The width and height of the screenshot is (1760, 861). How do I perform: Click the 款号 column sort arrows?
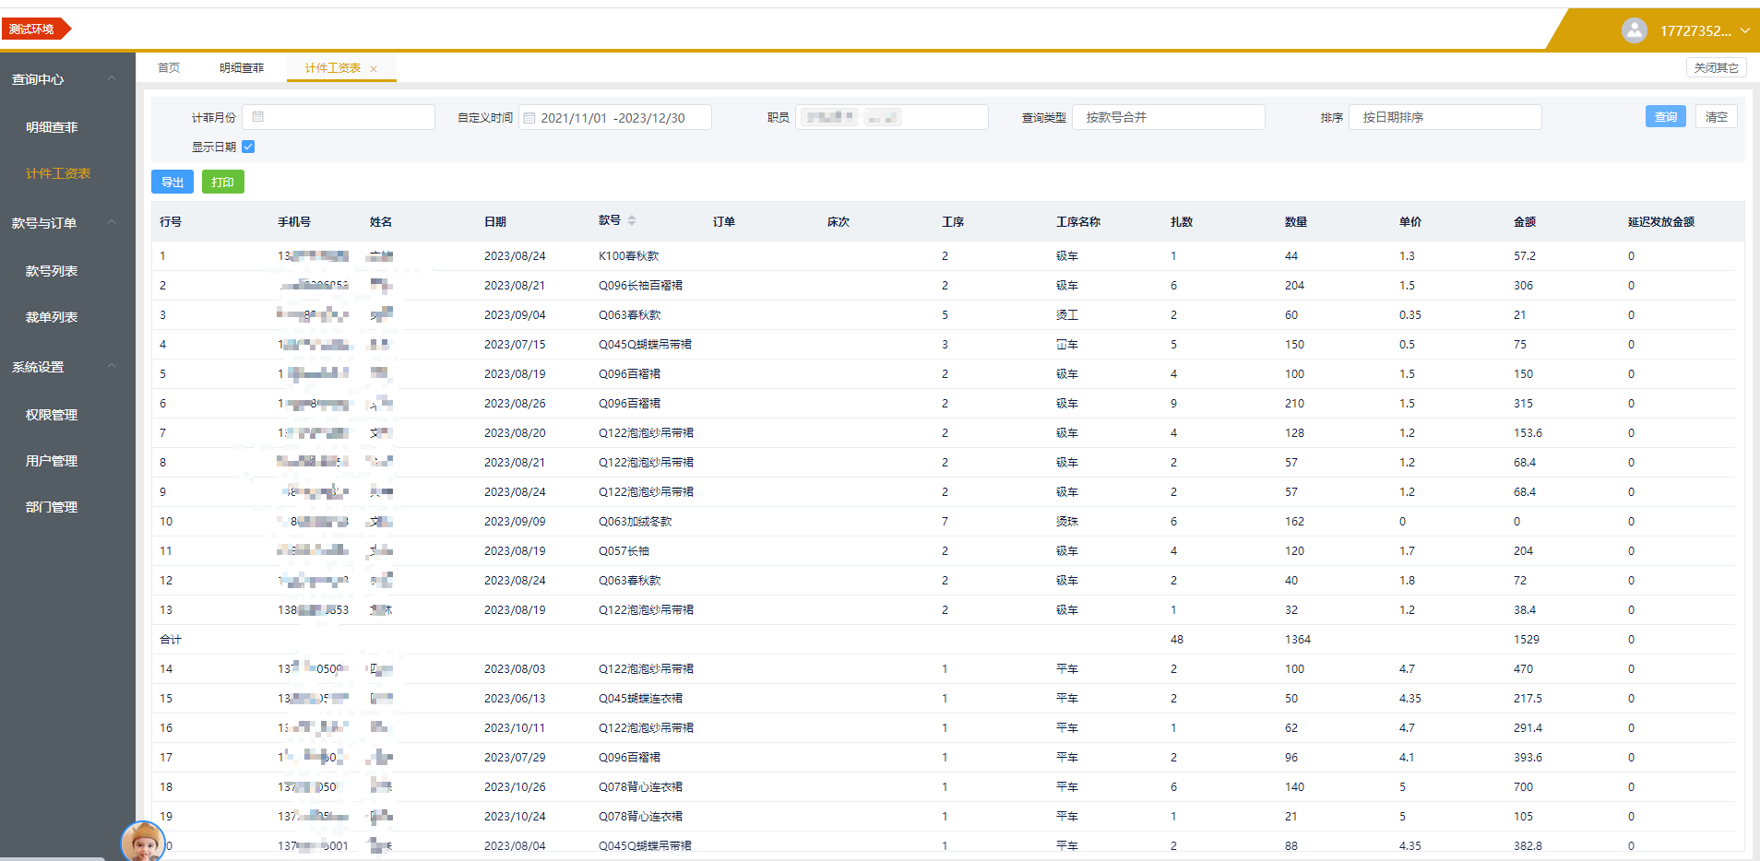[632, 221]
